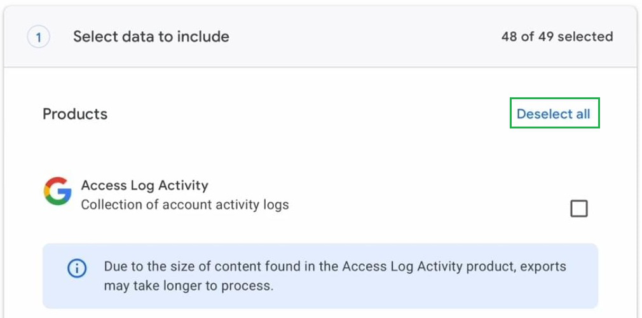Image resolution: width=642 pixels, height=318 pixels.
Task: Click the word Deselect in blue link
Action: [x=544, y=114]
